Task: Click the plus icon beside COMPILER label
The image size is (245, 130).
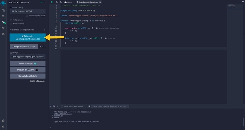Action: [20, 8]
